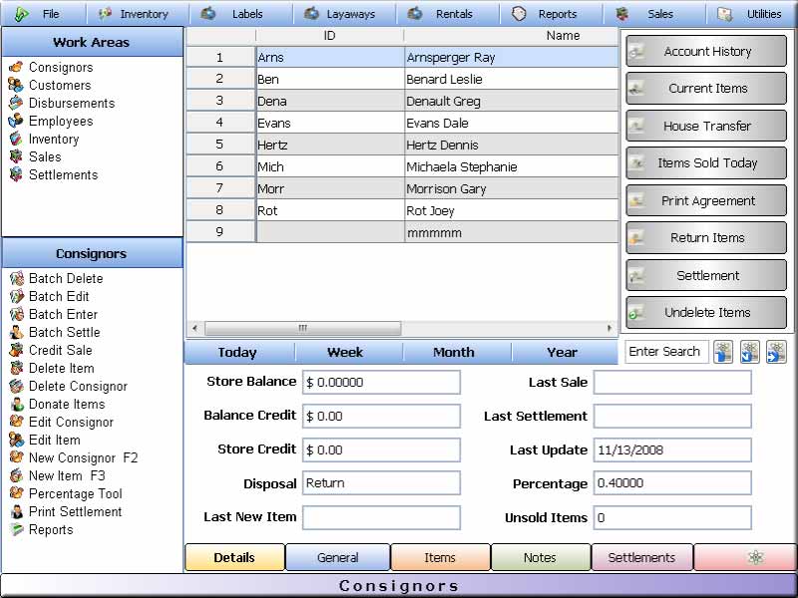The height and width of the screenshot is (598, 798).
Task: Click the Edit Consignor icon
Action: coord(17,422)
